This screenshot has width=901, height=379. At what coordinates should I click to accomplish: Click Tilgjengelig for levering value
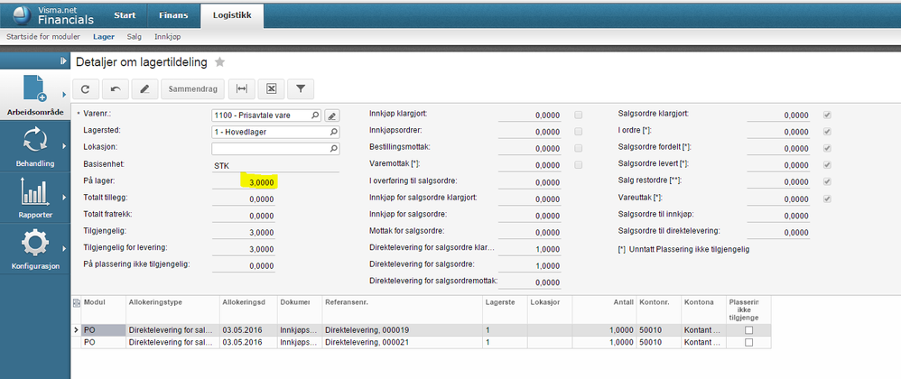coord(262,249)
